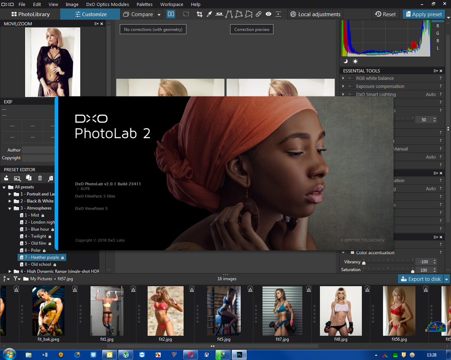Adjust the Vibrancy slider handle
The height and width of the screenshot is (360, 451).
coord(364,263)
